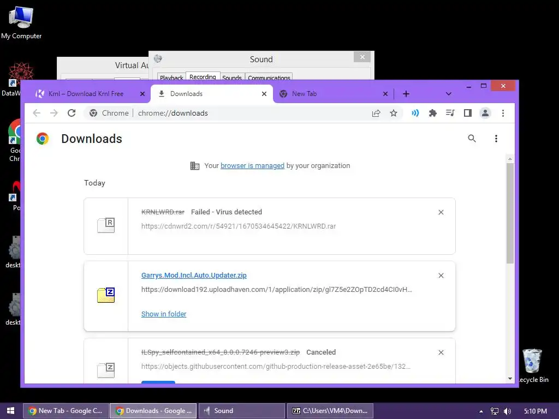Open the blue sound-wave extension icon
Image resolution: width=559 pixels, height=419 pixels.
[x=415, y=113]
